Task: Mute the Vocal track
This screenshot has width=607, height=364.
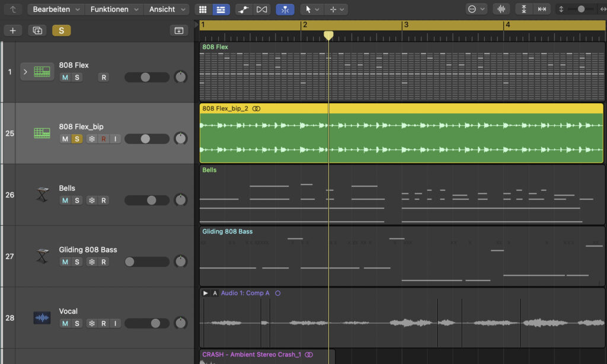Action: click(x=65, y=324)
